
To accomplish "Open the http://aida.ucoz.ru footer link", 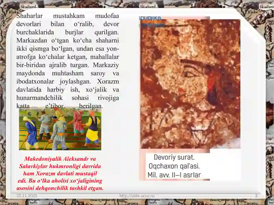I will point(137,196).
